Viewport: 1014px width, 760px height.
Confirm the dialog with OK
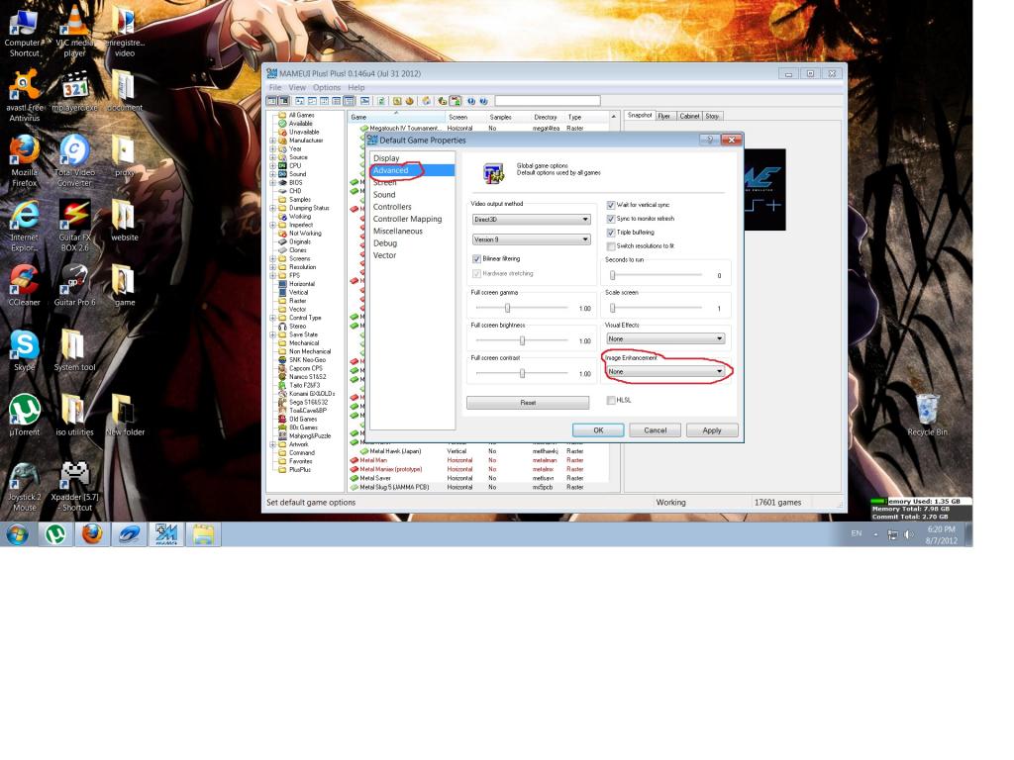click(598, 430)
